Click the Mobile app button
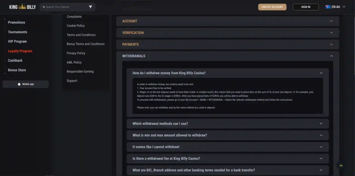Image resolution: width=355 pixels, height=176 pixels. 26,84
